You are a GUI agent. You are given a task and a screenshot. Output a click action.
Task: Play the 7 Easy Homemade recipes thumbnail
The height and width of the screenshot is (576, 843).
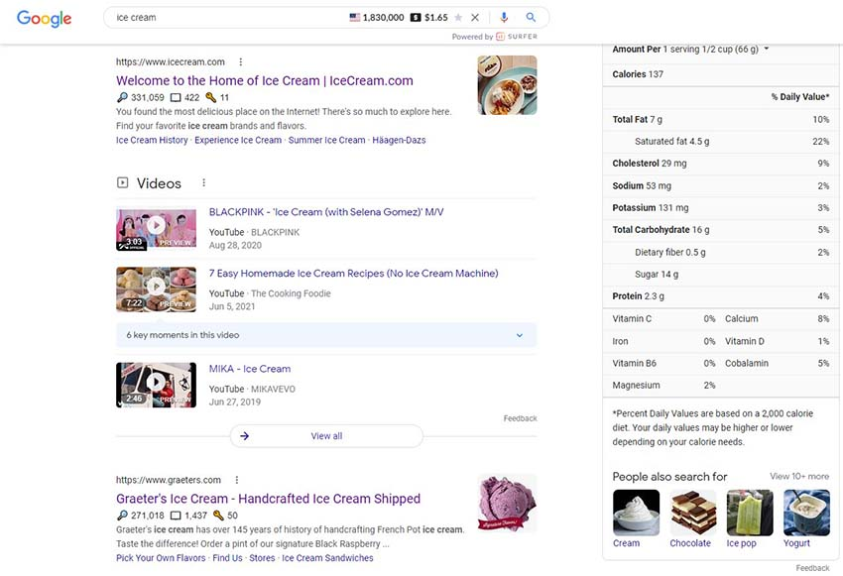[156, 289]
